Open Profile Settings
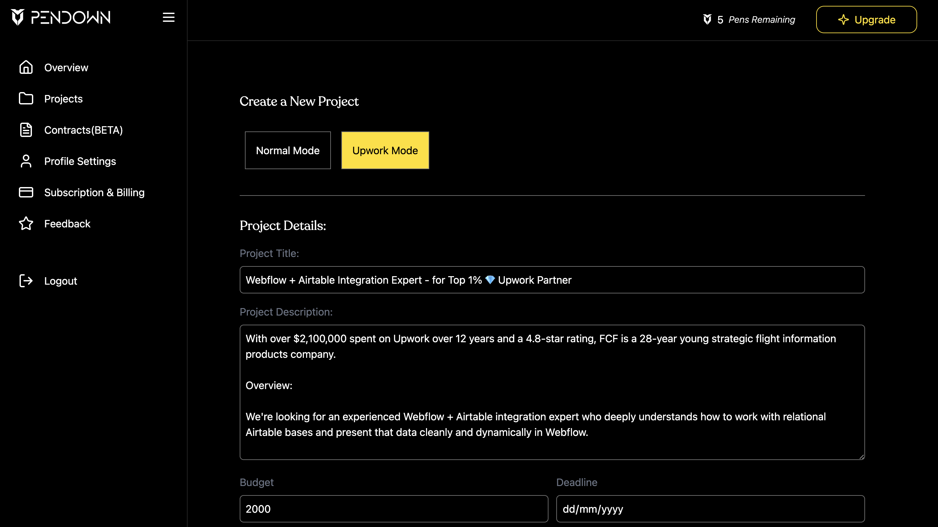 80,161
